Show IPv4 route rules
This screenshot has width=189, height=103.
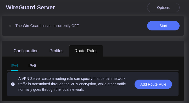pos(14,66)
